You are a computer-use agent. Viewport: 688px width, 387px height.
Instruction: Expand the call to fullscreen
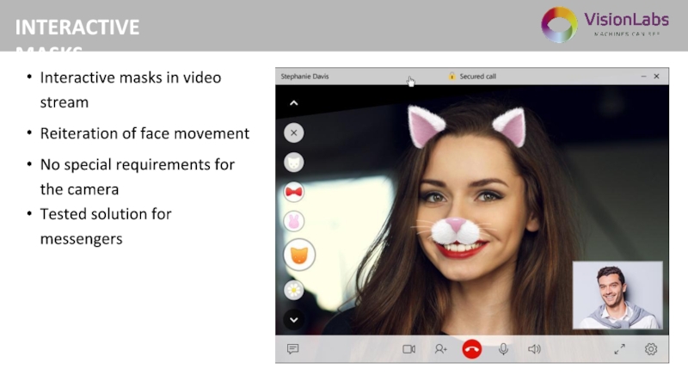coord(619,349)
